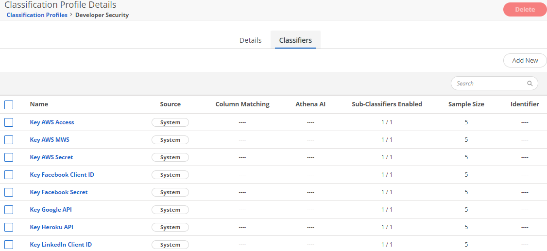This screenshot has height=251, width=547.
Task: Click the Identifier column header
Action: (525, 104)
